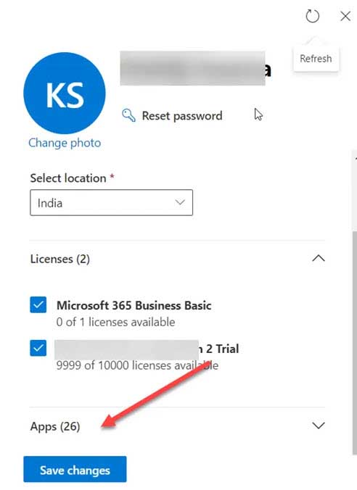Open the Select location dropdown showing India
The image size is (357, 490).
pos(112,202)
